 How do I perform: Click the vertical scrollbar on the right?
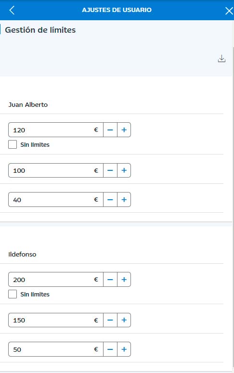point(233,207)
